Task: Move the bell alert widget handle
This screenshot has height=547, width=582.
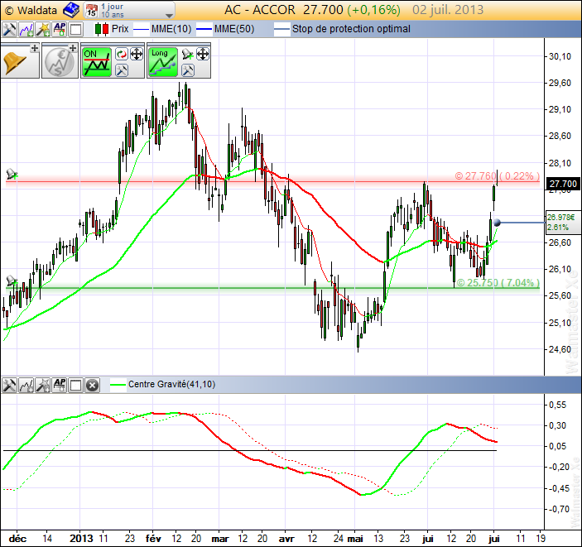Action: pos(34,48)
